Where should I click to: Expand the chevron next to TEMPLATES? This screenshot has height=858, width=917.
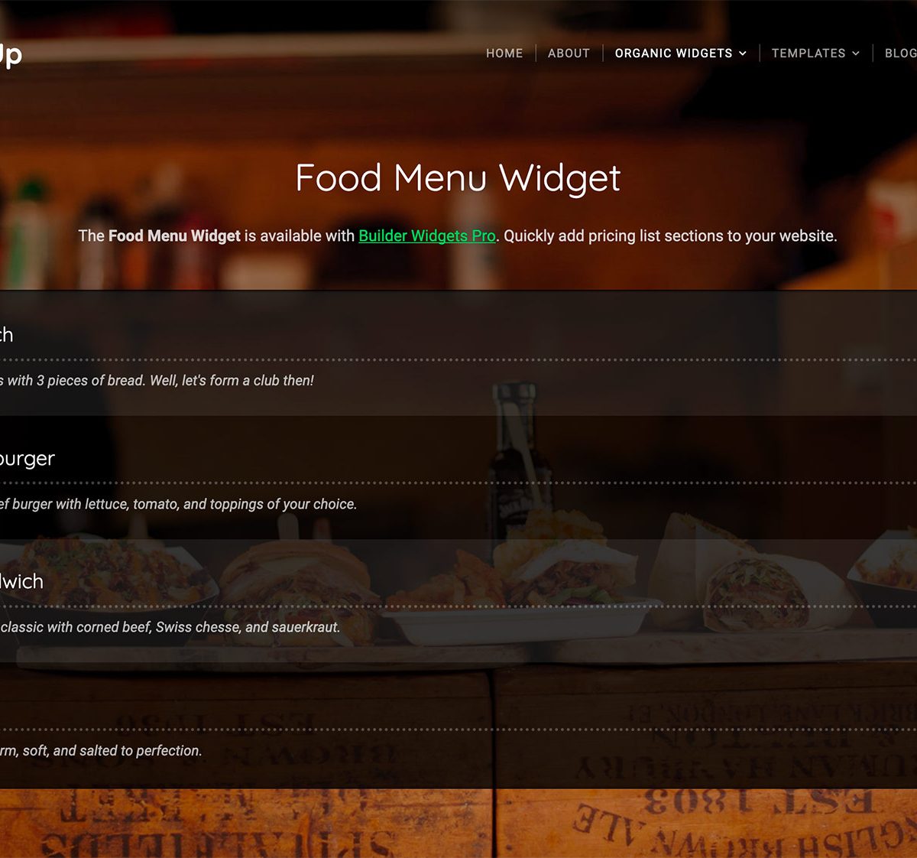pos(855,54)
